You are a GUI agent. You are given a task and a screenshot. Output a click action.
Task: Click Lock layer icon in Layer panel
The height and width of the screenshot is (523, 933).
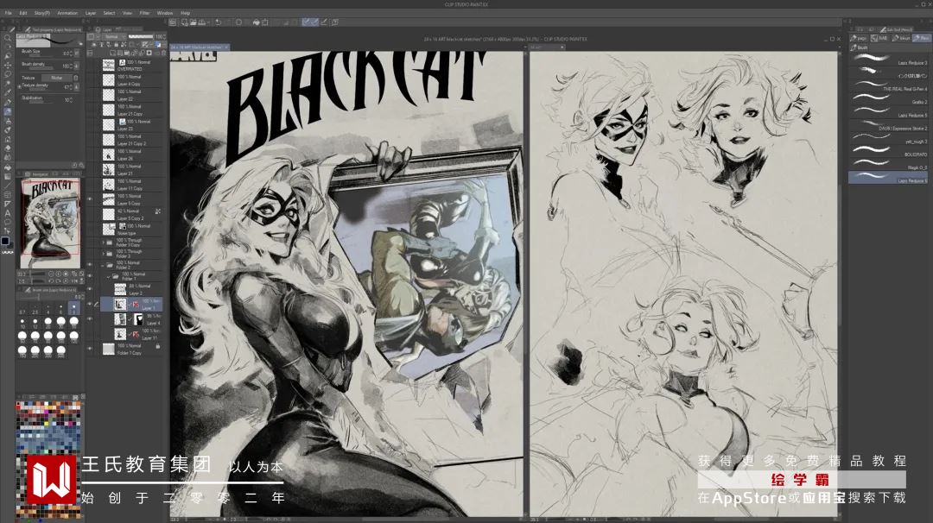[116, 45]
